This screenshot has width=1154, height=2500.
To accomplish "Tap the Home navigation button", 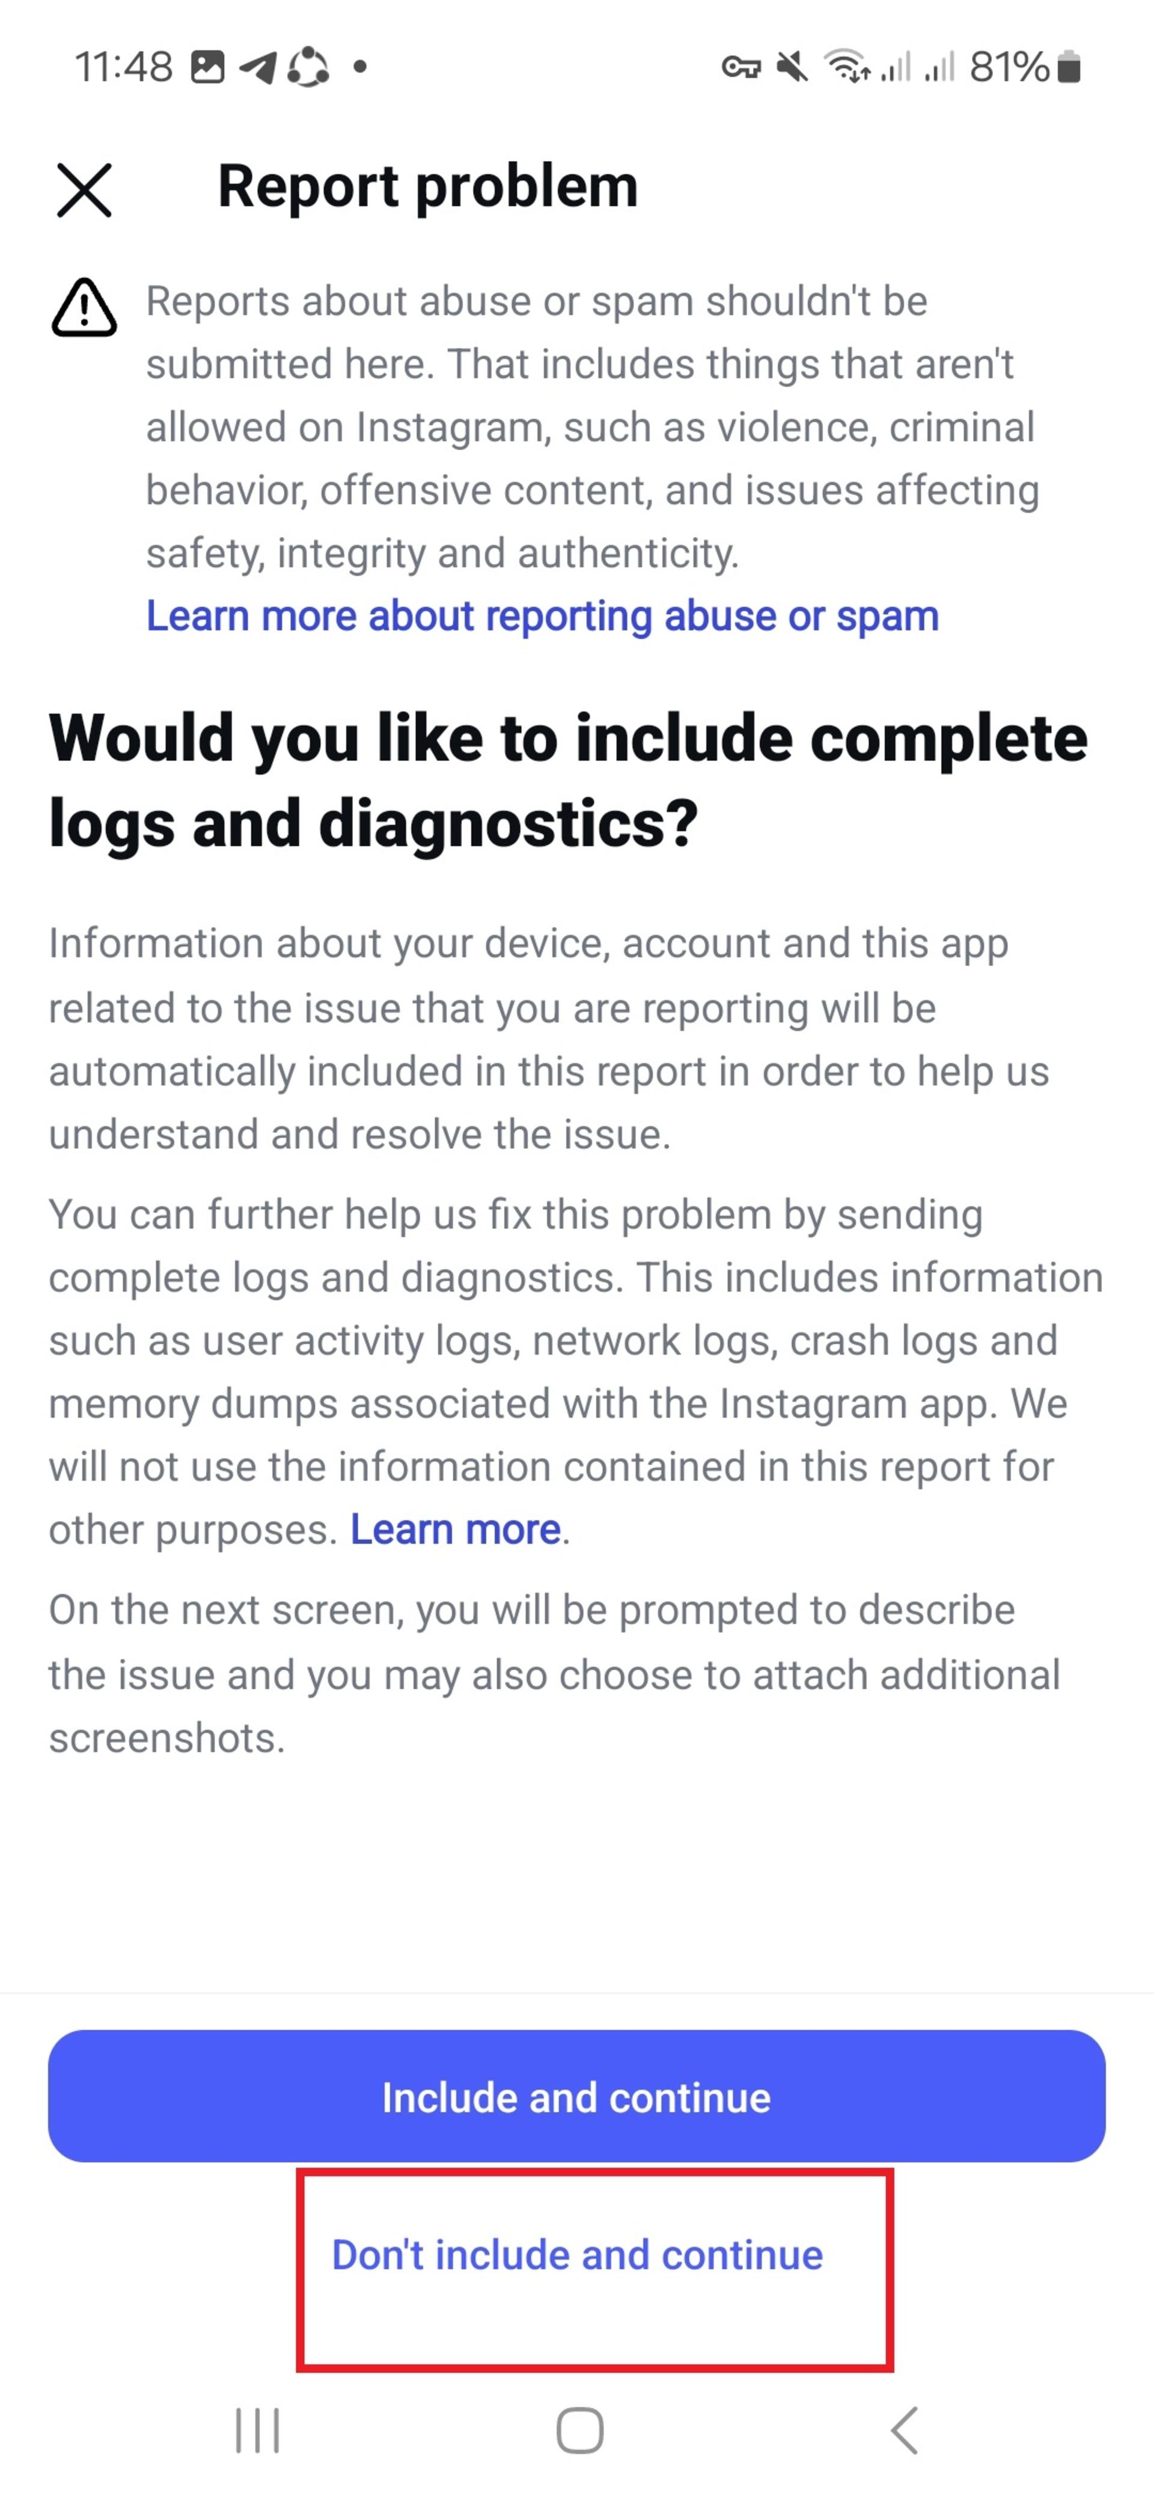I will [579, 2429].
